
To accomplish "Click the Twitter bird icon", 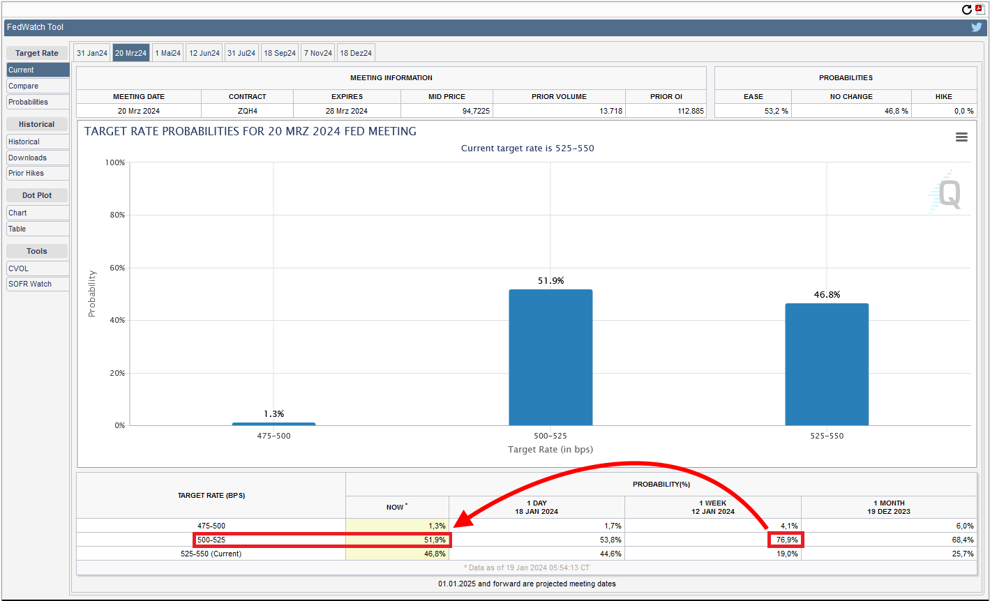I will click(x=977, y=27).
